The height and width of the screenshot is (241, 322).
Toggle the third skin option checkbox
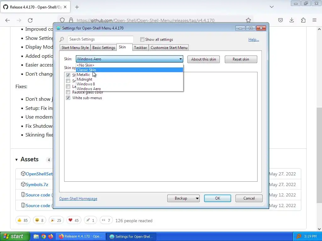tap(68, 87)
